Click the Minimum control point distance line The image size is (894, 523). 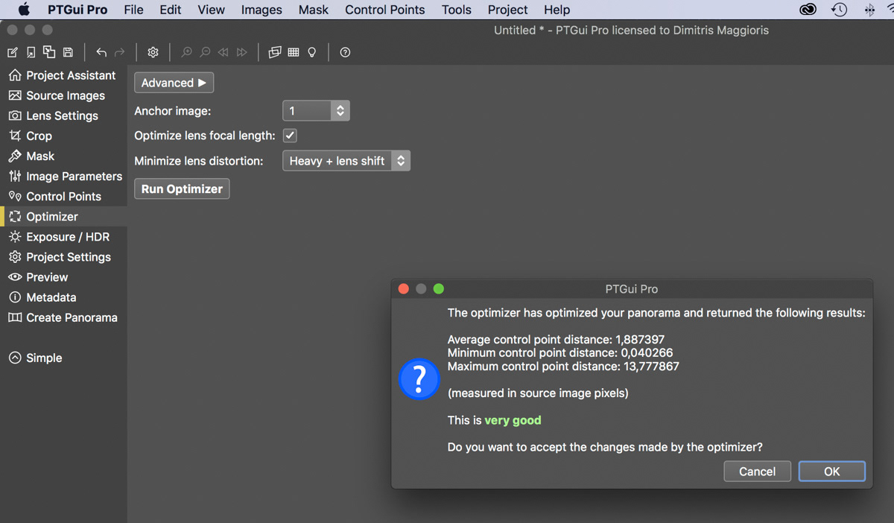560,352
